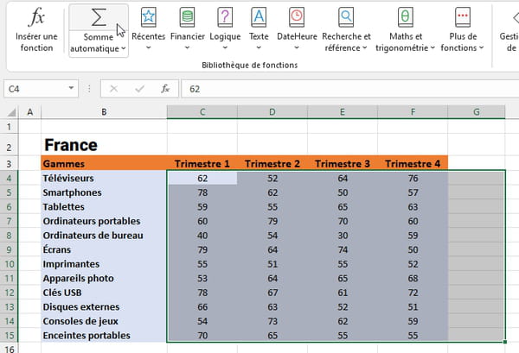The image size is (519, 353).
Task: Select column F header
Action: (413, 112)
